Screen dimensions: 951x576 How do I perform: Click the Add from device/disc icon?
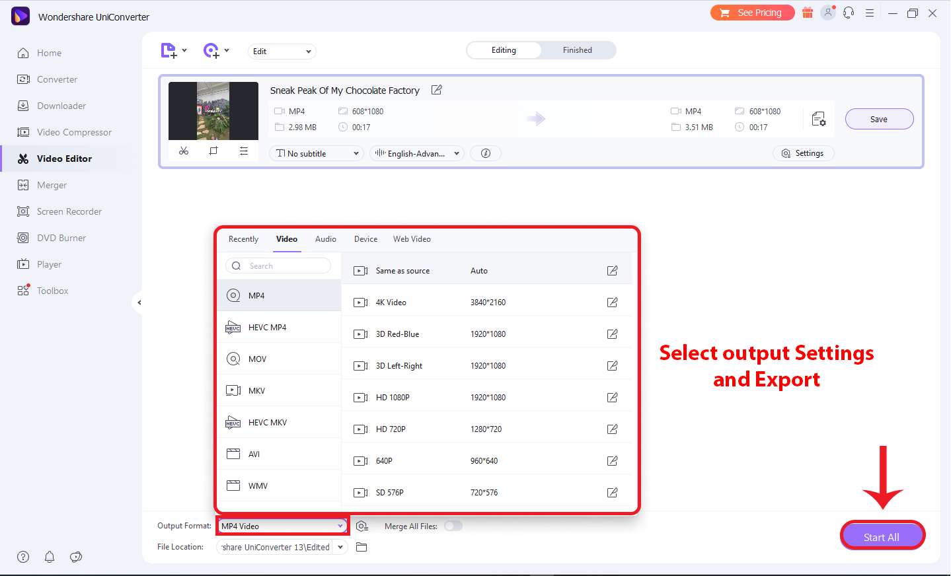[x=211, y=50]
